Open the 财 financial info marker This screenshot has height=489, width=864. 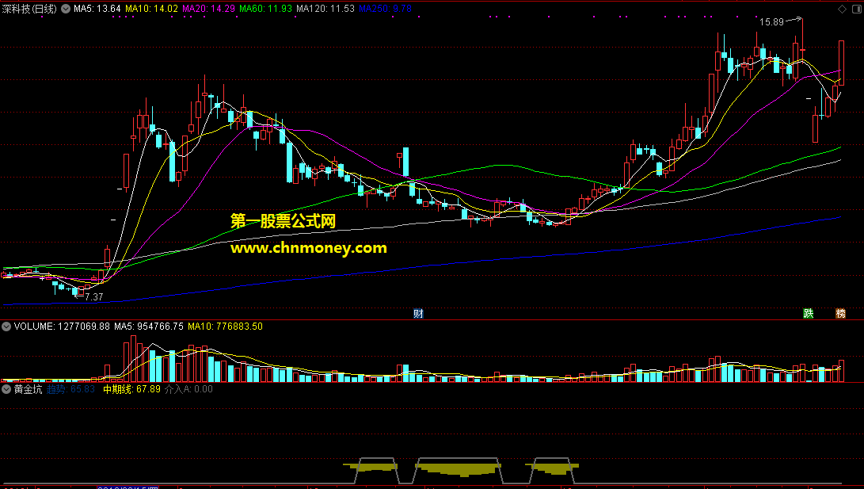[x=418, y=314]
